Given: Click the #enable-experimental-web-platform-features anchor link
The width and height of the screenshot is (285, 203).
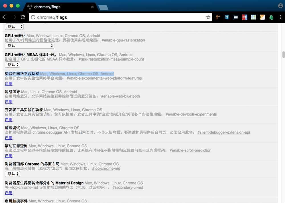Looking at the screenshot, I should tap(104, 78).
